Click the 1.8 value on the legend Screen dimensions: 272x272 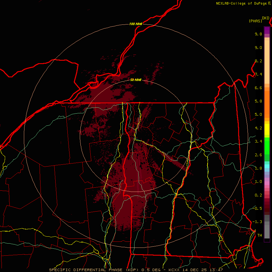[258, 168]
